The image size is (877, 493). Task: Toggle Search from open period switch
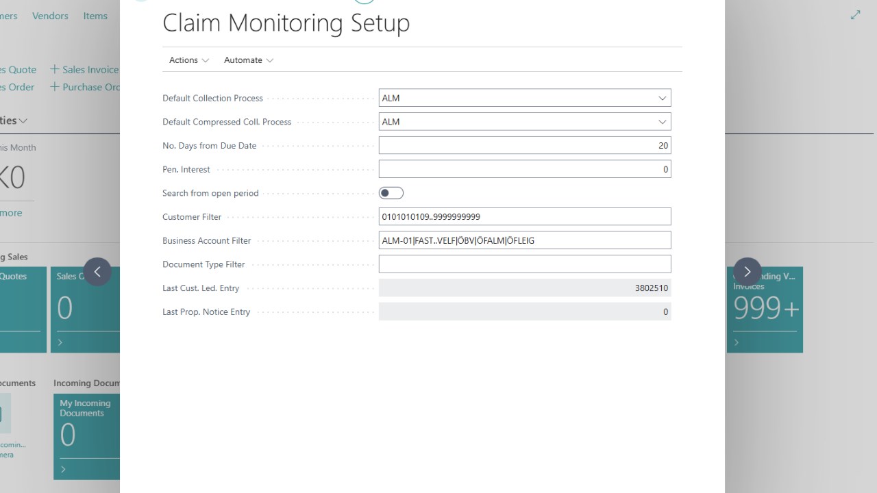pos(391,193)
